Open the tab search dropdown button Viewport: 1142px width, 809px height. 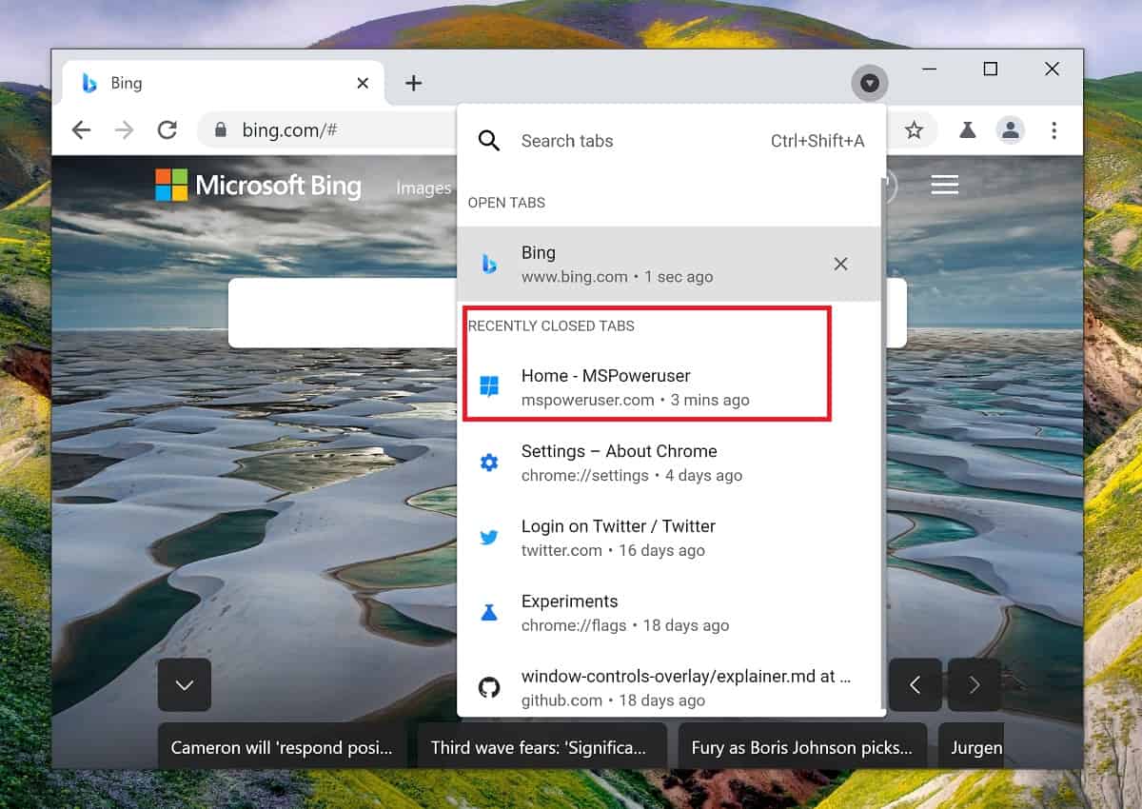pyautogui.click(x=869, y=84)
